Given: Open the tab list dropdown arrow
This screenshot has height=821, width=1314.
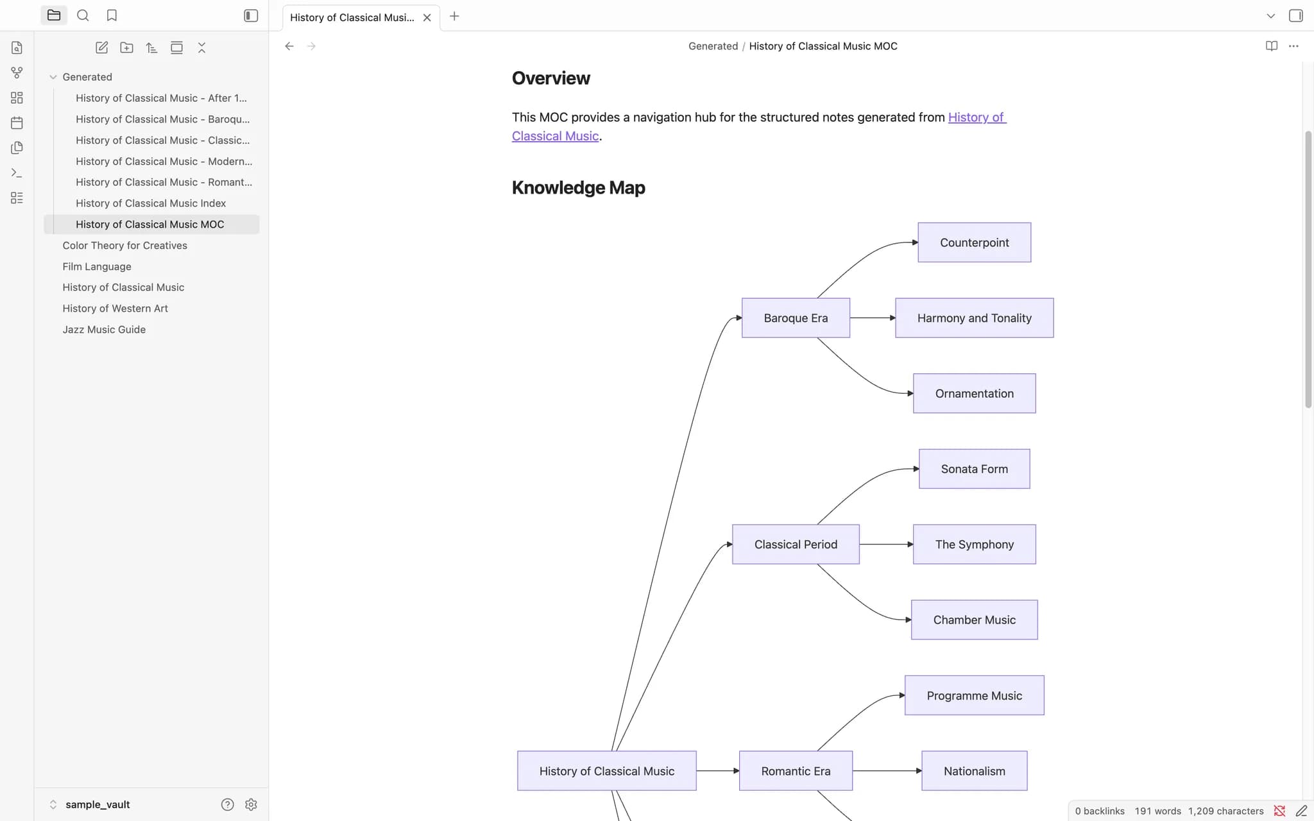Looking at the screenshot, I should (x=1270, y=16).
